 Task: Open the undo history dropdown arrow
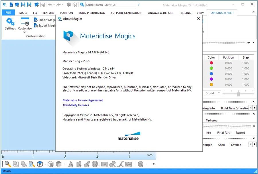[x=54, y=5]
